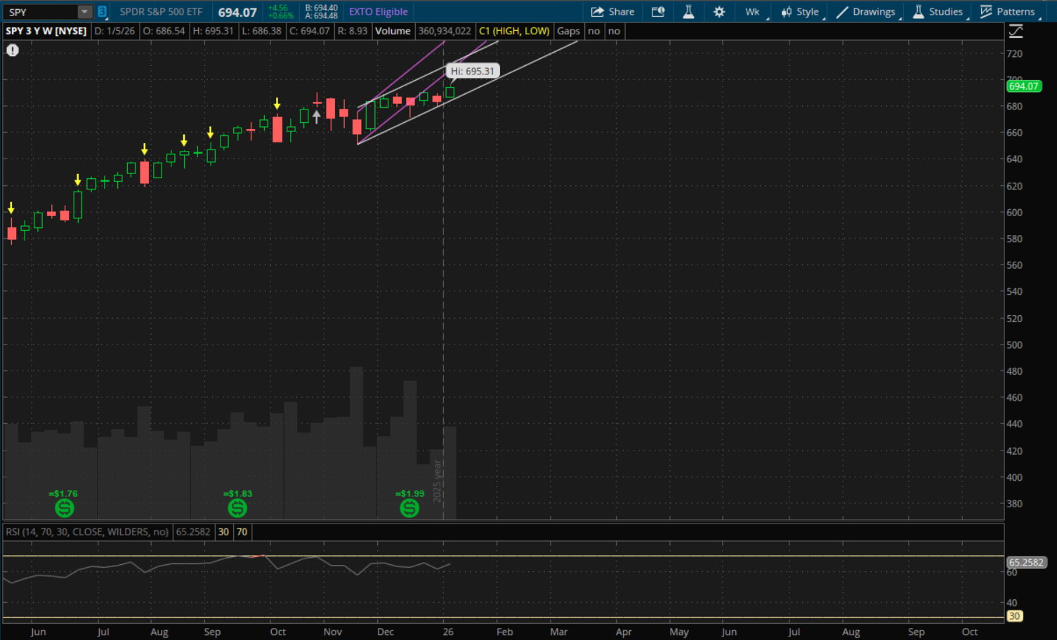Click the $1.83 dividend marker icon

click(x=237, y=508)
